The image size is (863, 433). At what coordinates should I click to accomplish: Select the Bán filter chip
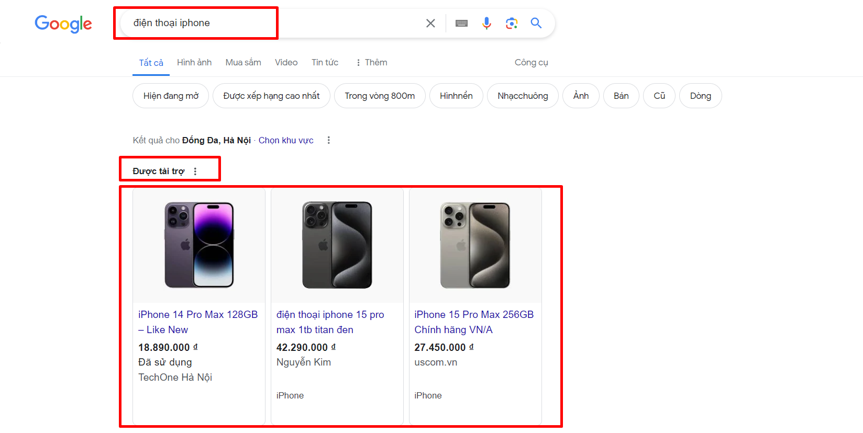621,96
